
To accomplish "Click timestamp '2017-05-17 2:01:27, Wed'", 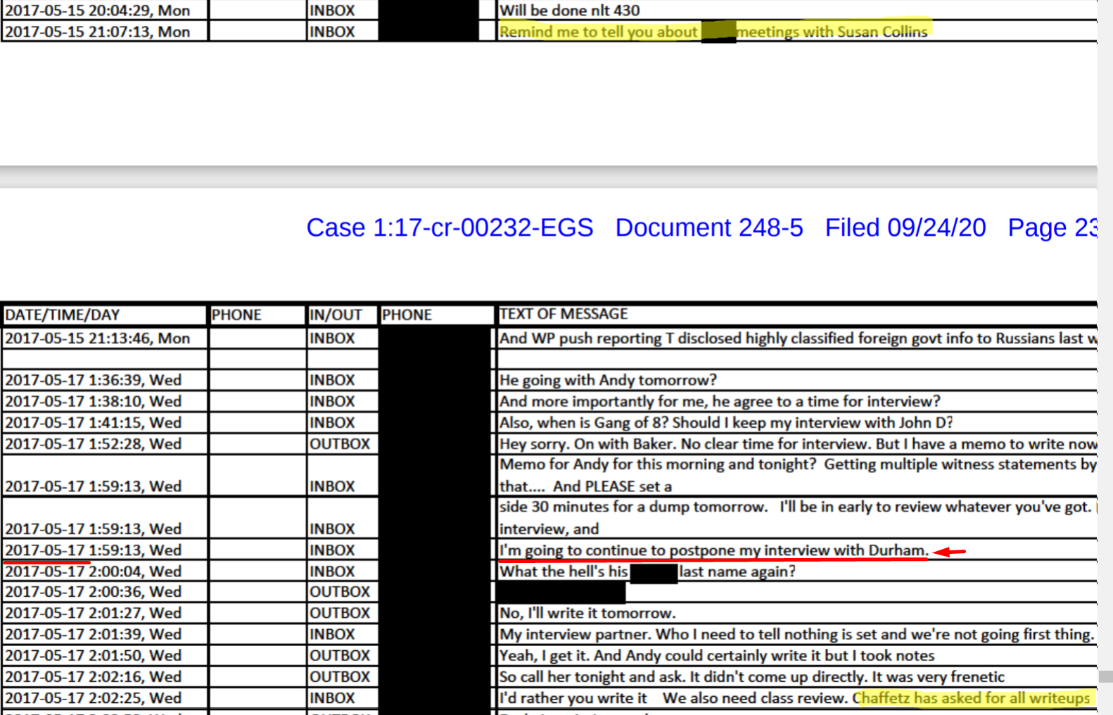I will tap(94, 613).
